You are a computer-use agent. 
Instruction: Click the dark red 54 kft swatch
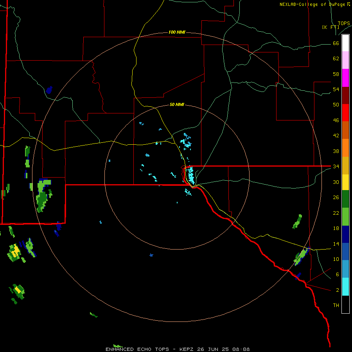(x=345, y=95)
